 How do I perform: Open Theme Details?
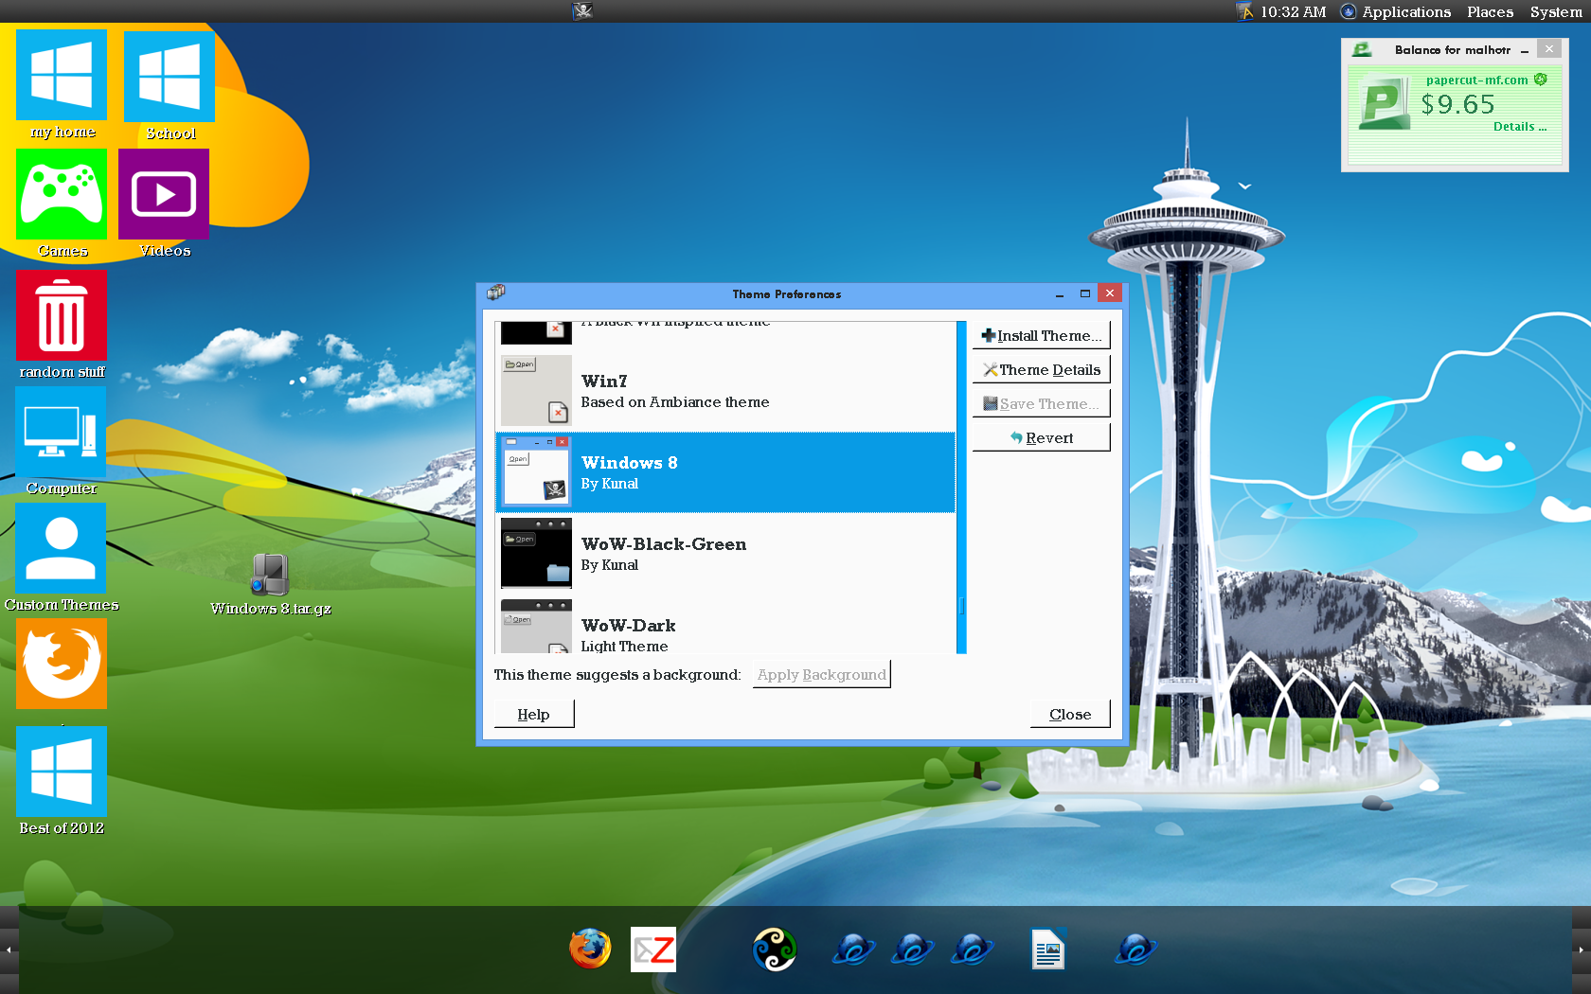click(1041, 370)
